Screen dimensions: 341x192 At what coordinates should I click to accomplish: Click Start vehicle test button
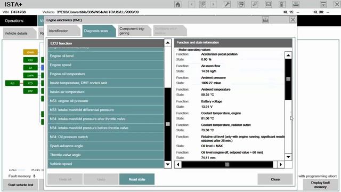point(21,185)
